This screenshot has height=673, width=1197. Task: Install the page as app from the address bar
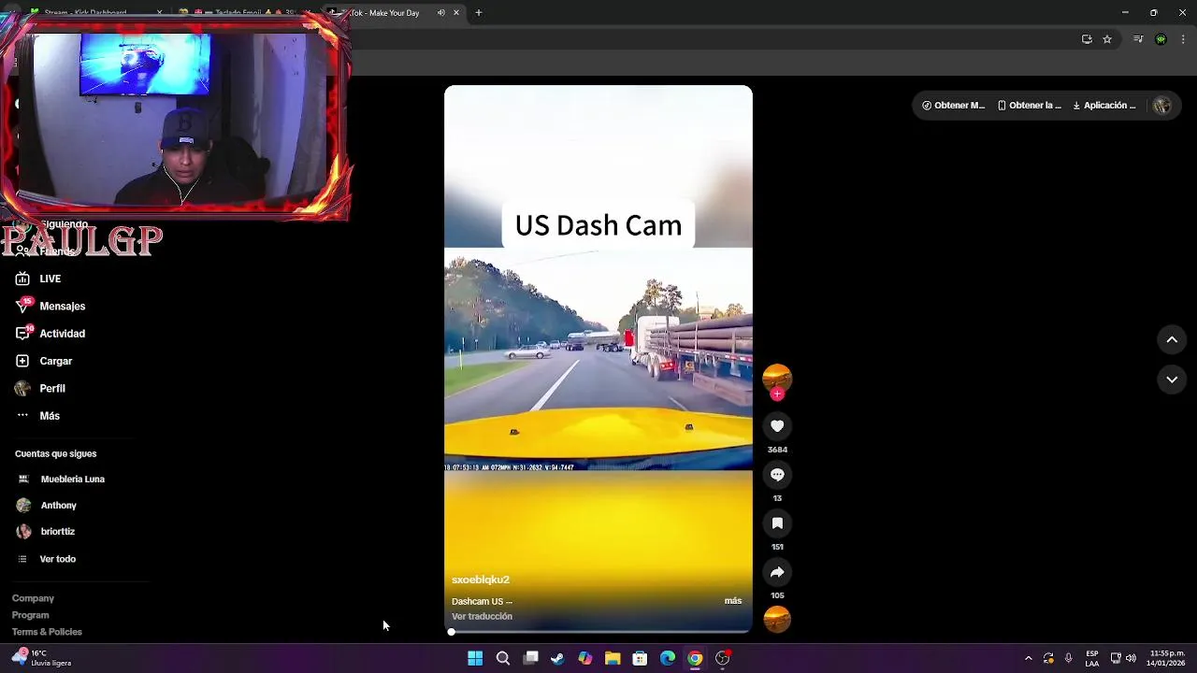pyautogui.click(x=1087, y=39)
